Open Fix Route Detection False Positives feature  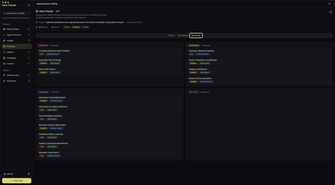point(109,52)
